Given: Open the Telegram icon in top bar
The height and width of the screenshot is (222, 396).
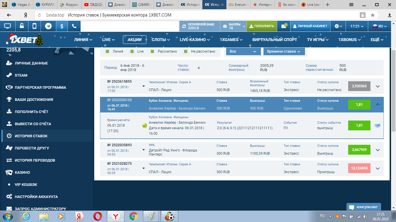Looking at the screenshot, I should (x=48, y=26).
